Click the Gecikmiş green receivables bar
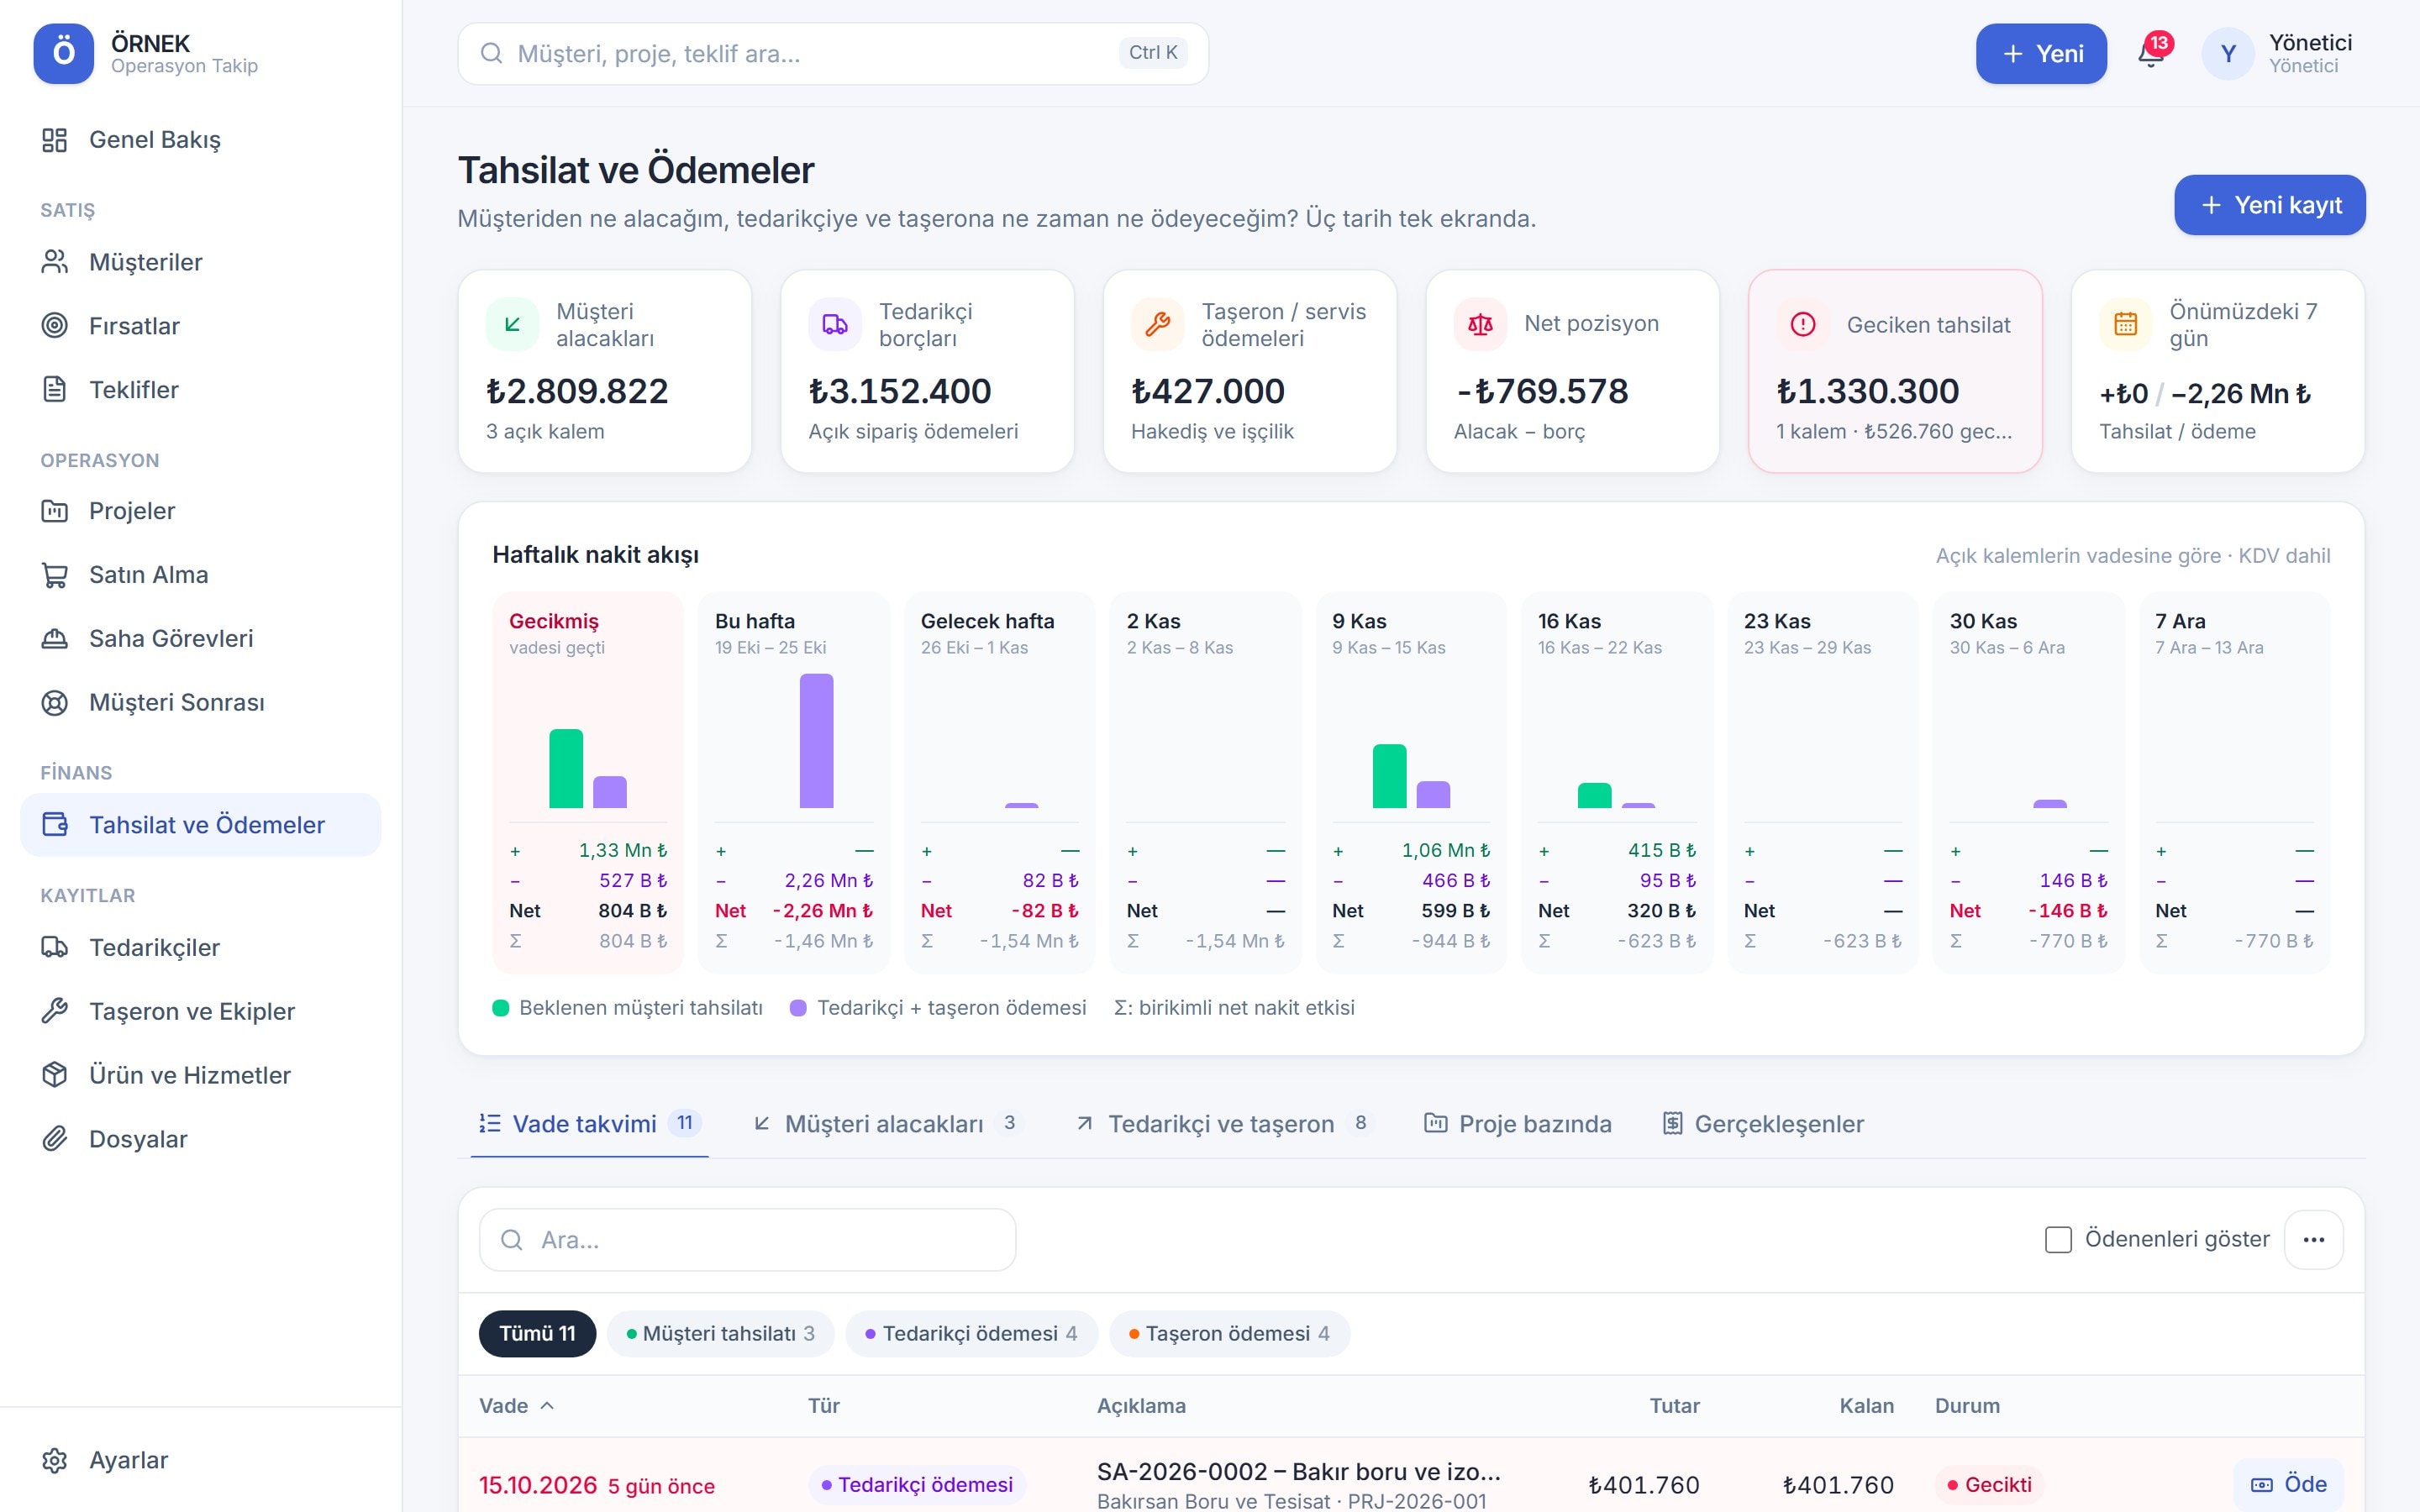 point(566,768)
